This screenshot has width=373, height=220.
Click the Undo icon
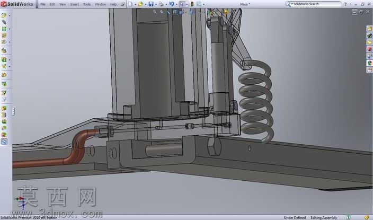(171, 4)
